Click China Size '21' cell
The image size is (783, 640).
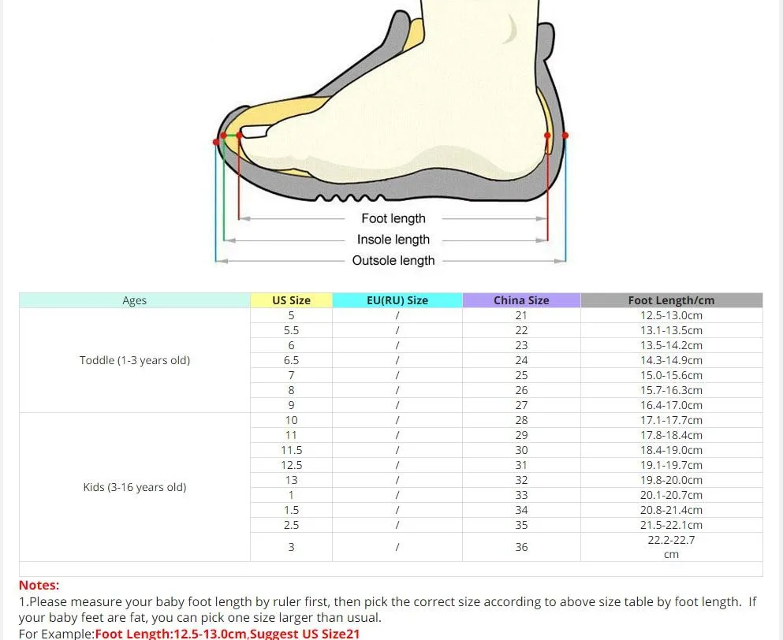click(521, 315)
